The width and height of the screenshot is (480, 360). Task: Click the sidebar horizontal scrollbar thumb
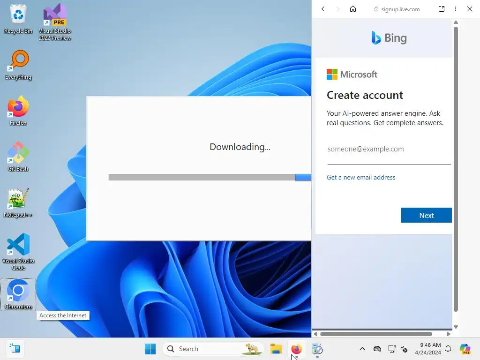click(376, 334)
